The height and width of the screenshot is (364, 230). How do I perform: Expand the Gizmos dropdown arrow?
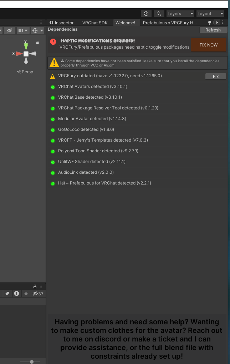(x=42, y=30)
